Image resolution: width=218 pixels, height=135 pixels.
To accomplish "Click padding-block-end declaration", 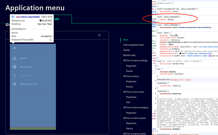I will click(189, 47).
